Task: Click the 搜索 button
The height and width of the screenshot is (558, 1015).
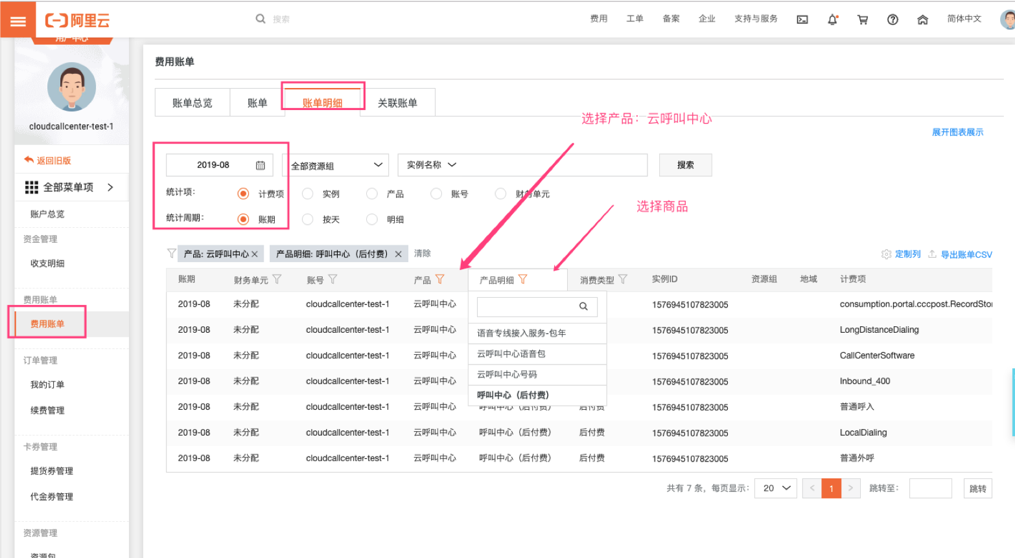Action: 685,165
